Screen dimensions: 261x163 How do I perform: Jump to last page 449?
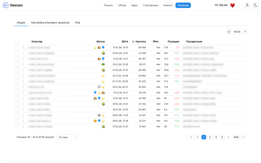click(236, 137)
